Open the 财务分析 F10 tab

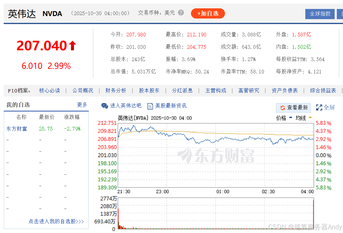[116, 91]
